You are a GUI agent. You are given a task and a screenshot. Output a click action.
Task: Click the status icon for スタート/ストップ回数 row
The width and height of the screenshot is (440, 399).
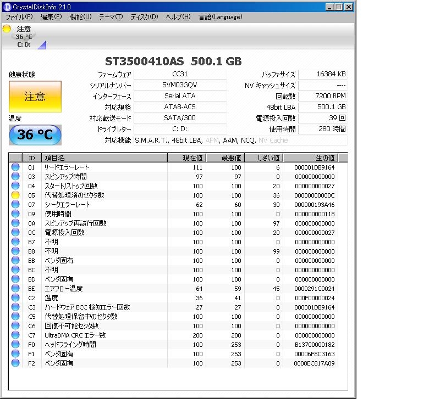click(15, 186)
